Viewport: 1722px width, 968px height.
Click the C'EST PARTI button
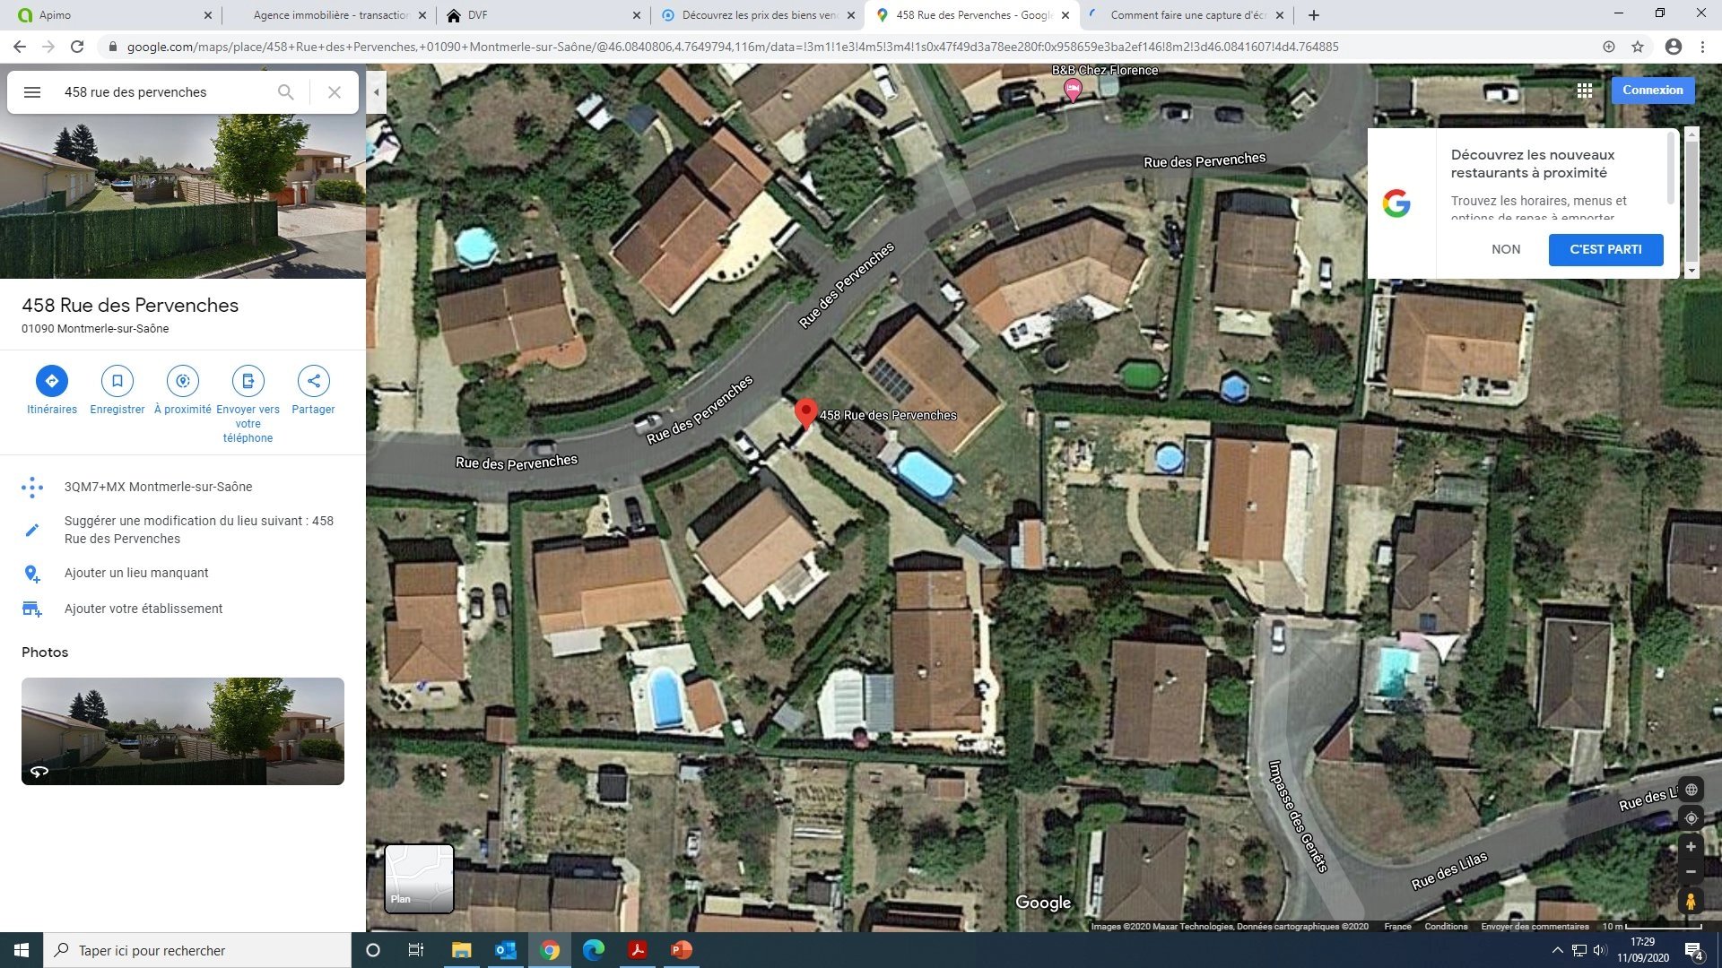[x=1605, y=249]
